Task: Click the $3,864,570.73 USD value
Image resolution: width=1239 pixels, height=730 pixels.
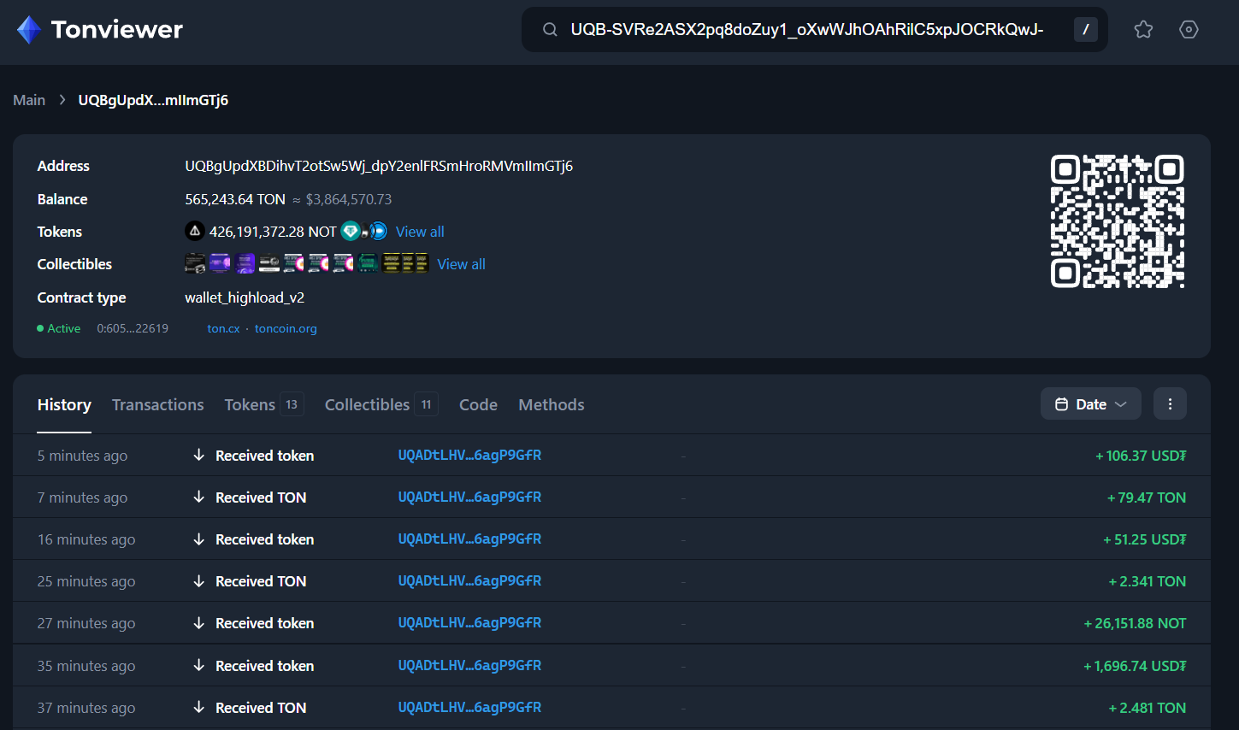Action: tap(349, 199)
